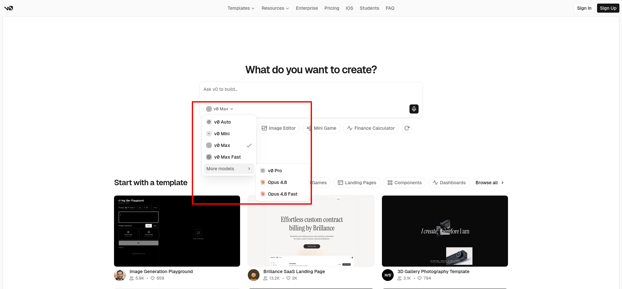Choose the checked v0 Max option
This screenshot has width=622, height=289.
coord(229,145)
